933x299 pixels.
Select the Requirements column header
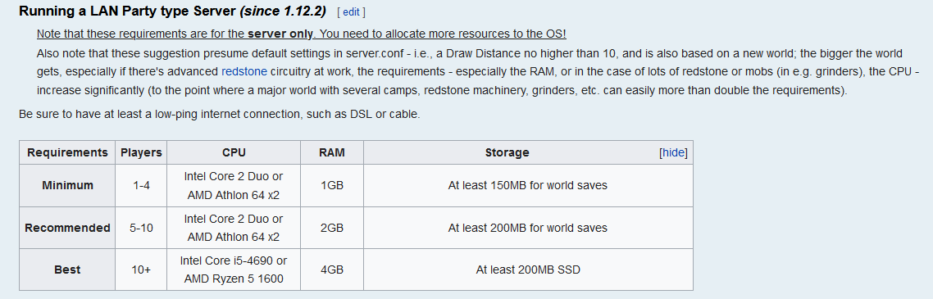point(67,152)
